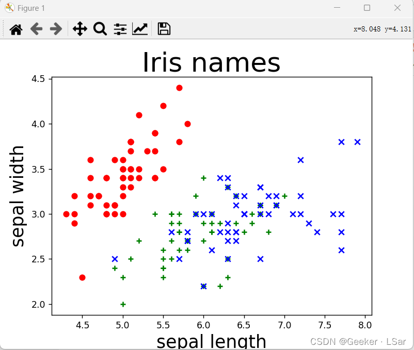The image size is (414, 350).
Task: Open Configure subplots settings
Action: (x=120, y=29)
